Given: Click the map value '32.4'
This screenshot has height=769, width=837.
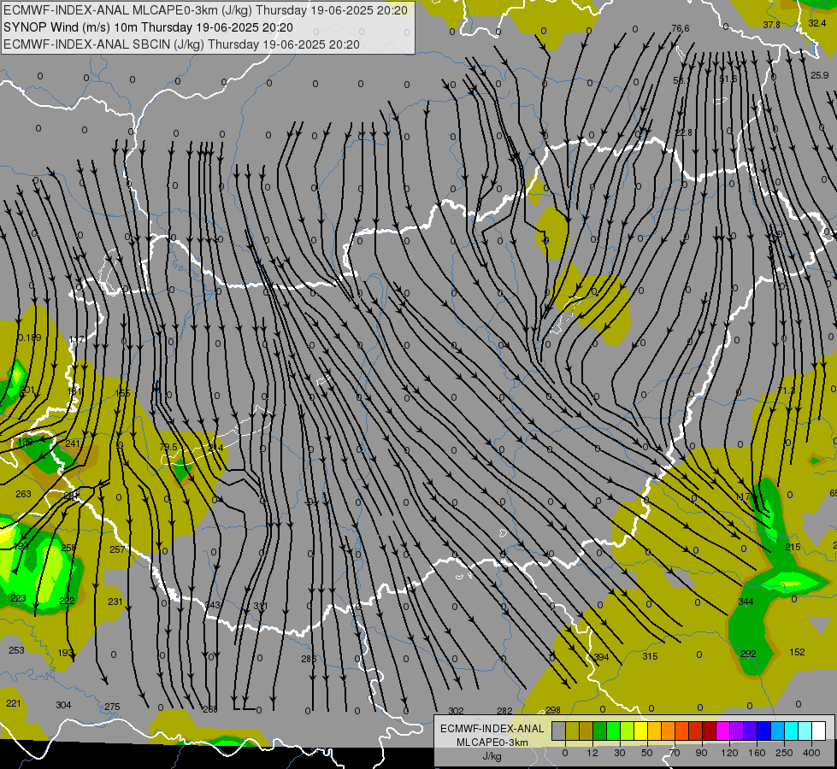Looking at the screenshot, I should coord(817,23).
